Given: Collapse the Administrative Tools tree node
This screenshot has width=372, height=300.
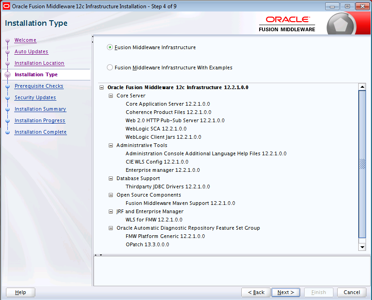Looking at the screenshot, I should [111, 145].
